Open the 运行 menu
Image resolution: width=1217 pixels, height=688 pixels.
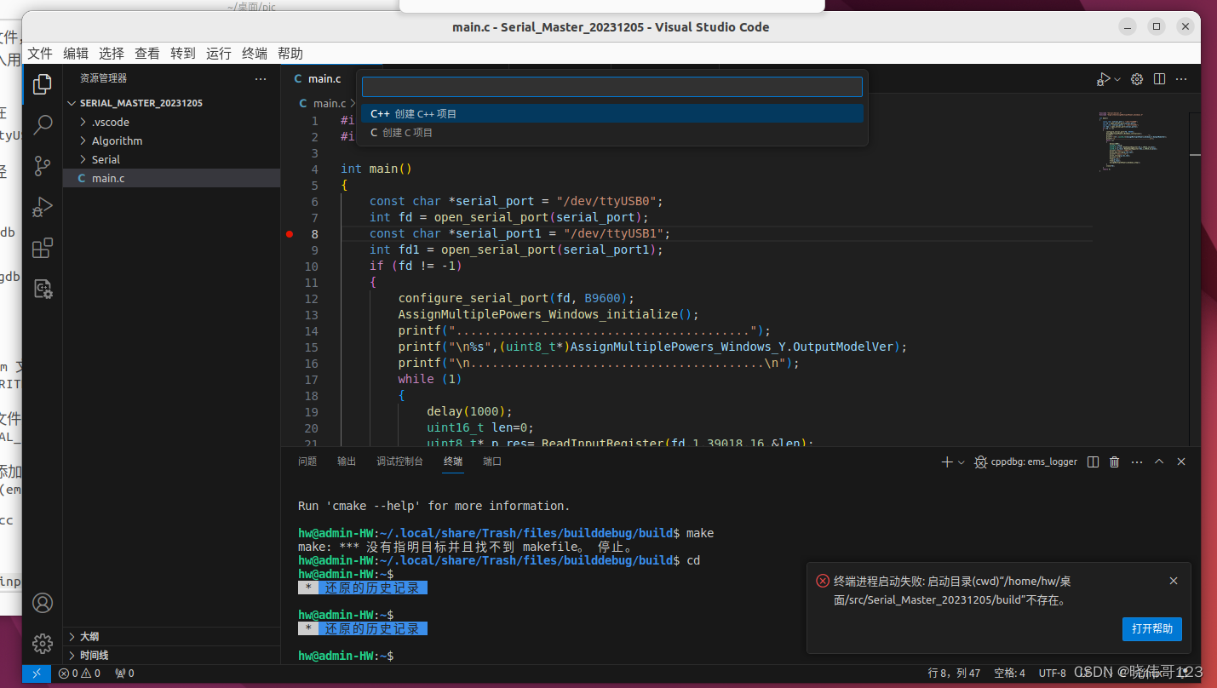(x=219, y=54)
